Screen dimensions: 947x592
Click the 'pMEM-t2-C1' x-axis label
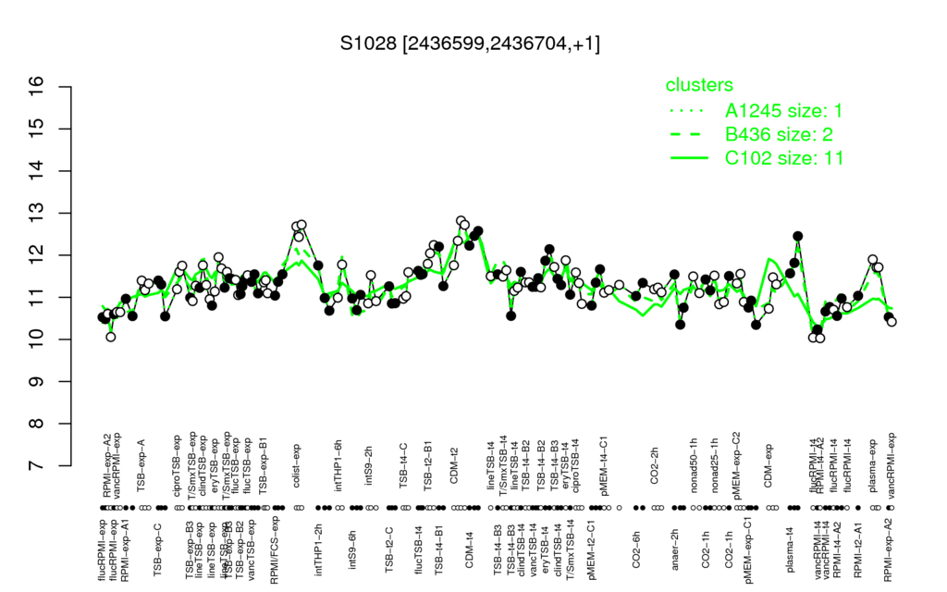(x=592, y=549)
